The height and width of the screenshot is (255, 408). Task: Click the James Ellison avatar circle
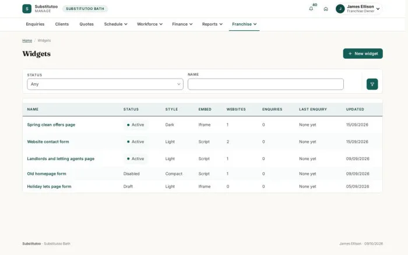[340, 9]
